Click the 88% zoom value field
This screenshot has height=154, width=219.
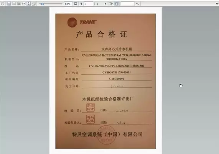pos(68,4)
